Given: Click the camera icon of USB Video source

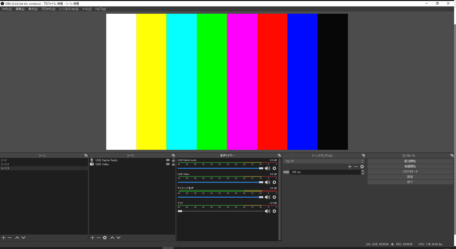Looking at the screenshot, I should point(92,164).
